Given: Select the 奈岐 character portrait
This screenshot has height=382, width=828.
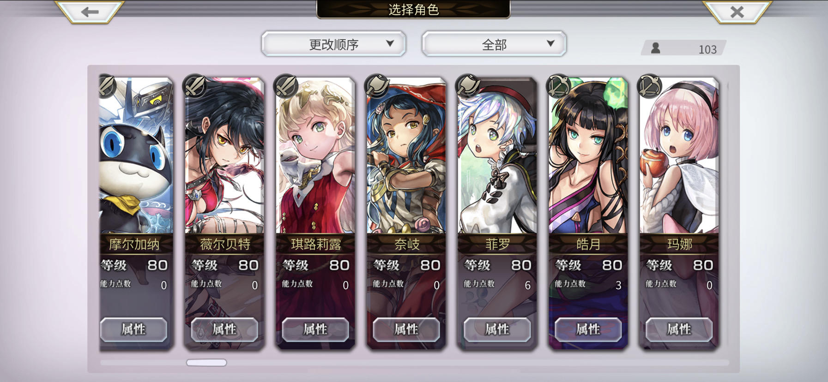Looking at the screenshot, I should (x=406, y=156).
